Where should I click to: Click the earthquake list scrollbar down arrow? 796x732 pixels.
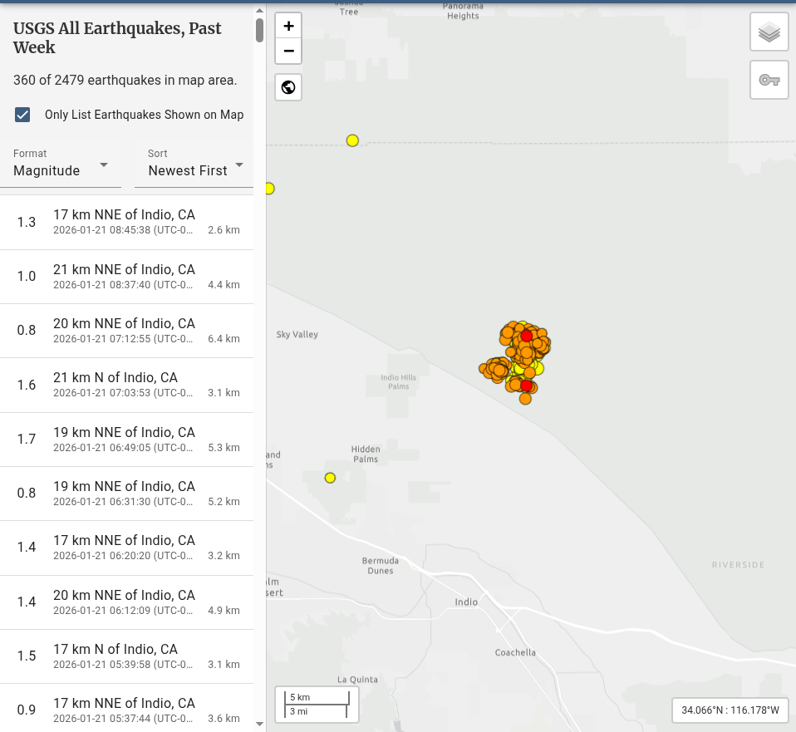click(x=259, y=725)
